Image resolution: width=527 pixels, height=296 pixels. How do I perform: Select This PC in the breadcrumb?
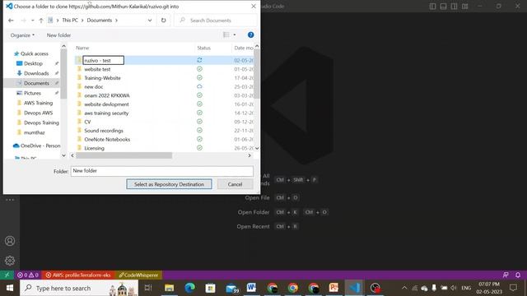[70, 20]
